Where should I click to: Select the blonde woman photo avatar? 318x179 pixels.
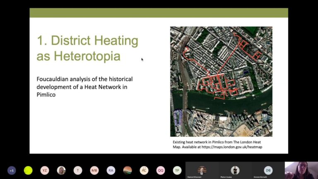(61, 170)
